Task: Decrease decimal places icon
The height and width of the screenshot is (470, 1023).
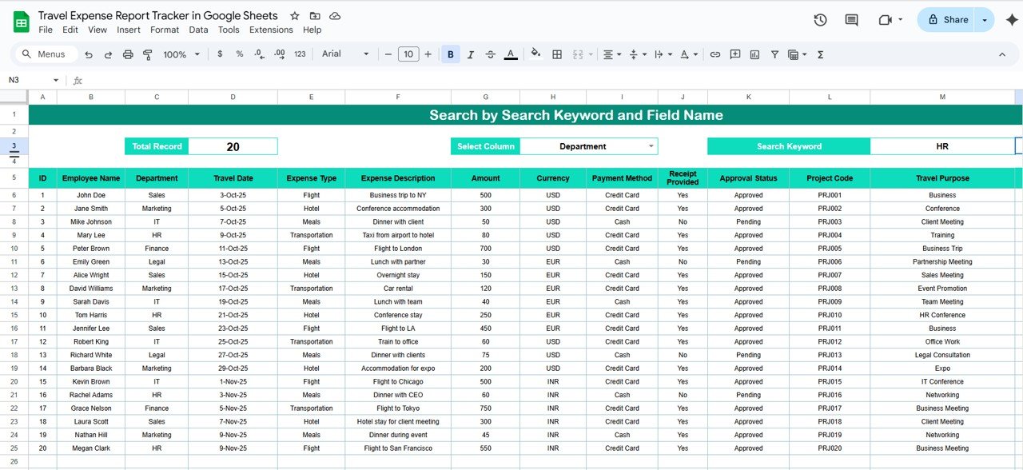Action: tap(259, 54)
